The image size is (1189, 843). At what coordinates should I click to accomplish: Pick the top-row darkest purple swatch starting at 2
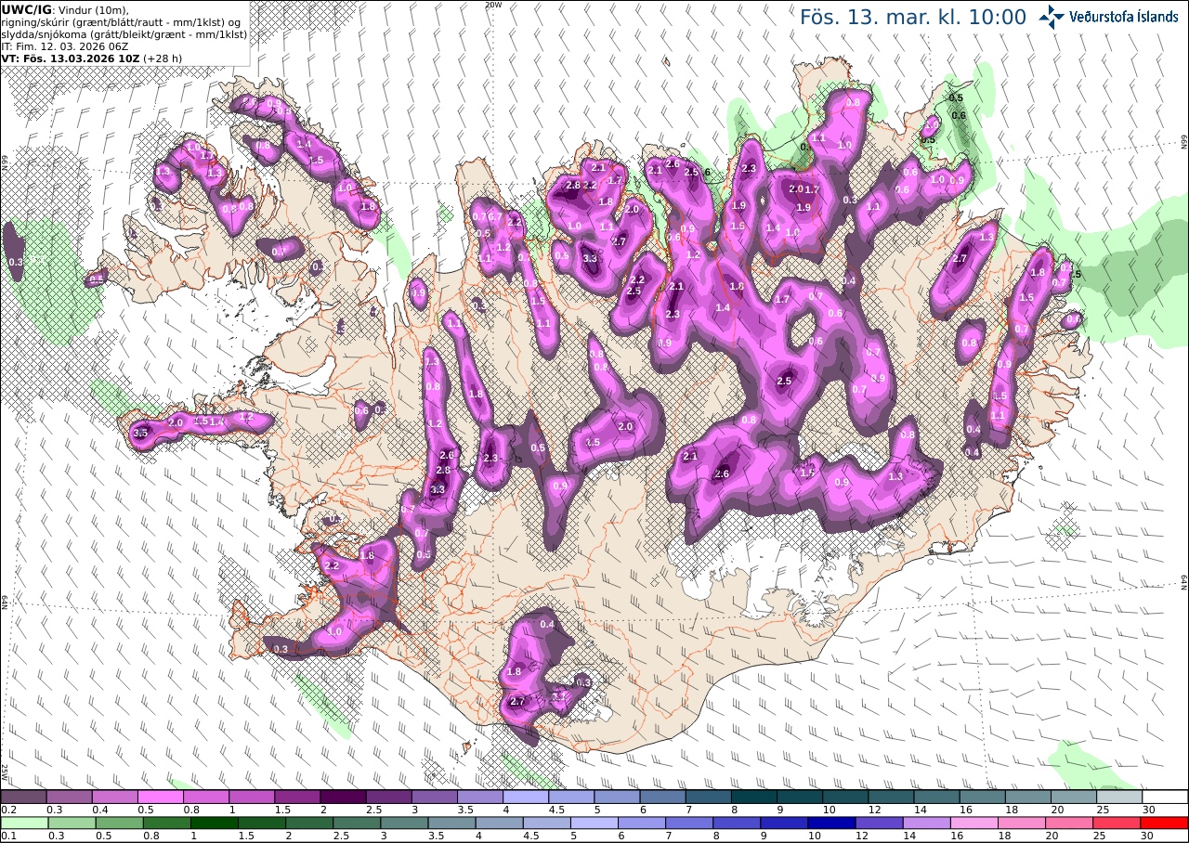click(343, 797)
